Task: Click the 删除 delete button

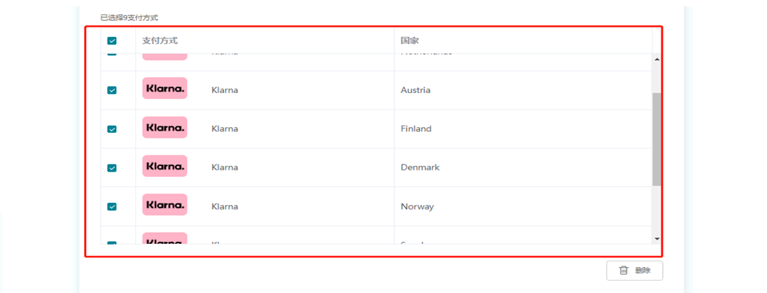Action: click(635, 271)
